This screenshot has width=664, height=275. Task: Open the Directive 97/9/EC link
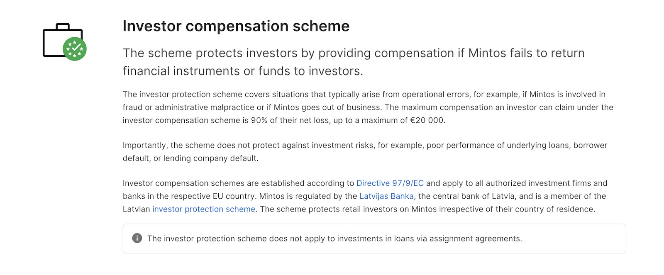(x=390, y=183)
